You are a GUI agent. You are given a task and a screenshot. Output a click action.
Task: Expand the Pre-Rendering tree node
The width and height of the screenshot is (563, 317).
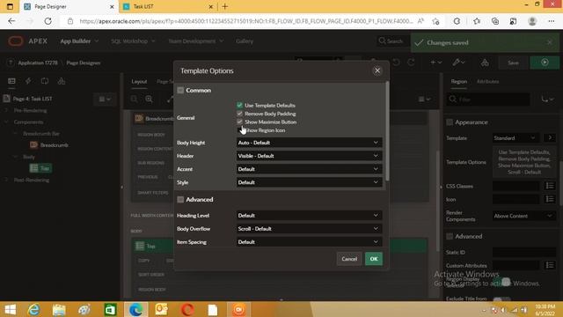click(x=6, y=111)
